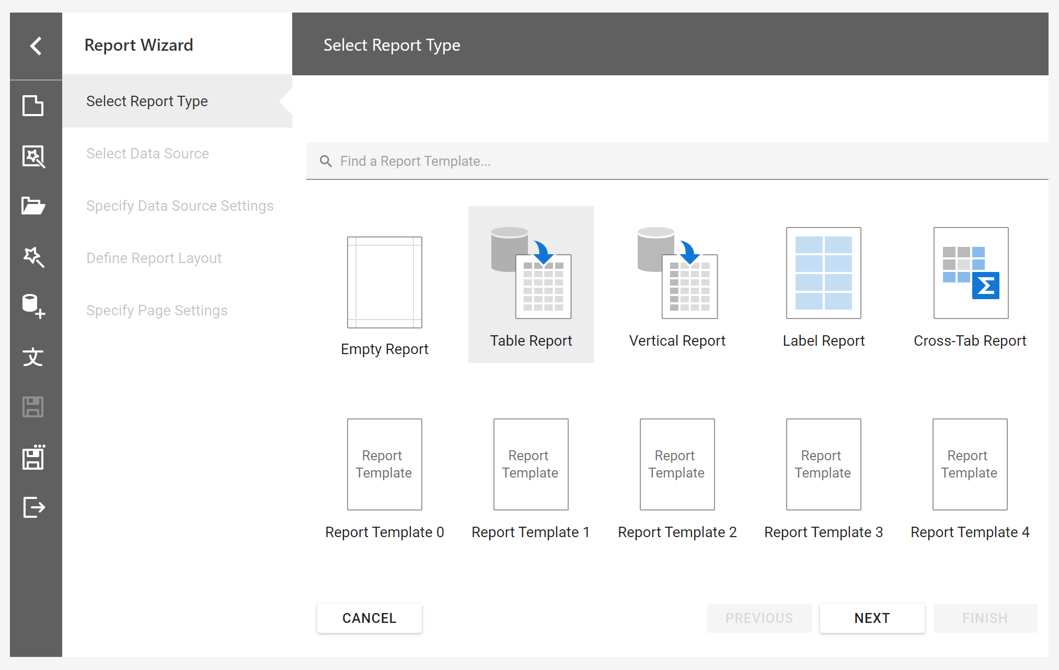Select the magic wand Report Wizard tool
Viewport: 1059px width, 670px height.
tap(34, 257)
